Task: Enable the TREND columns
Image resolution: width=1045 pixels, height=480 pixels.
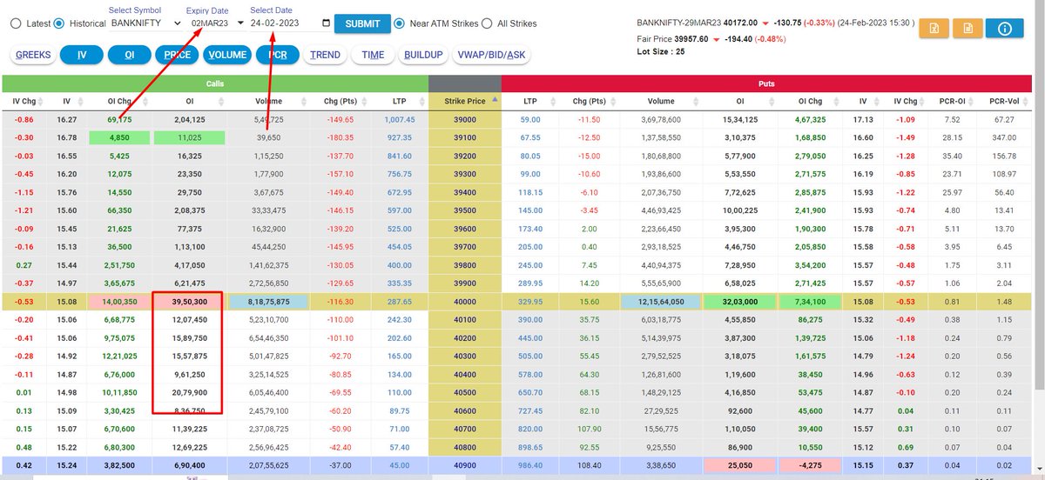Action: pos(326,55)
